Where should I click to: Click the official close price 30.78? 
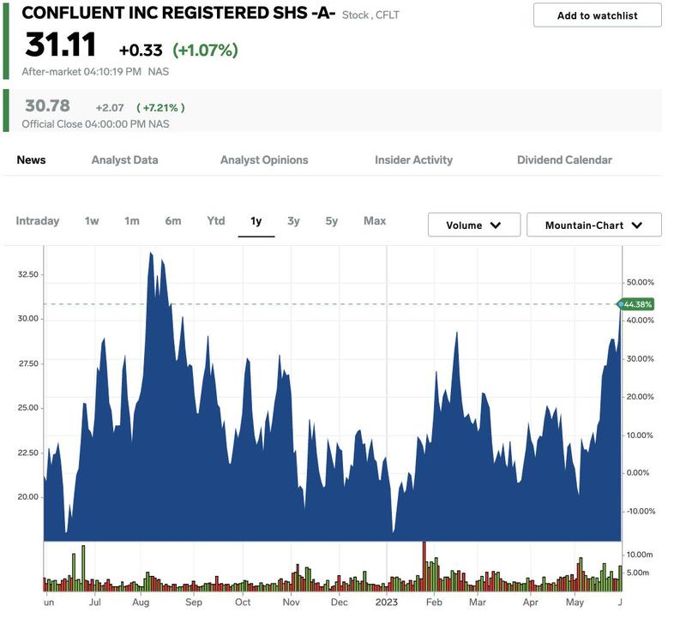tap(47, 105)
